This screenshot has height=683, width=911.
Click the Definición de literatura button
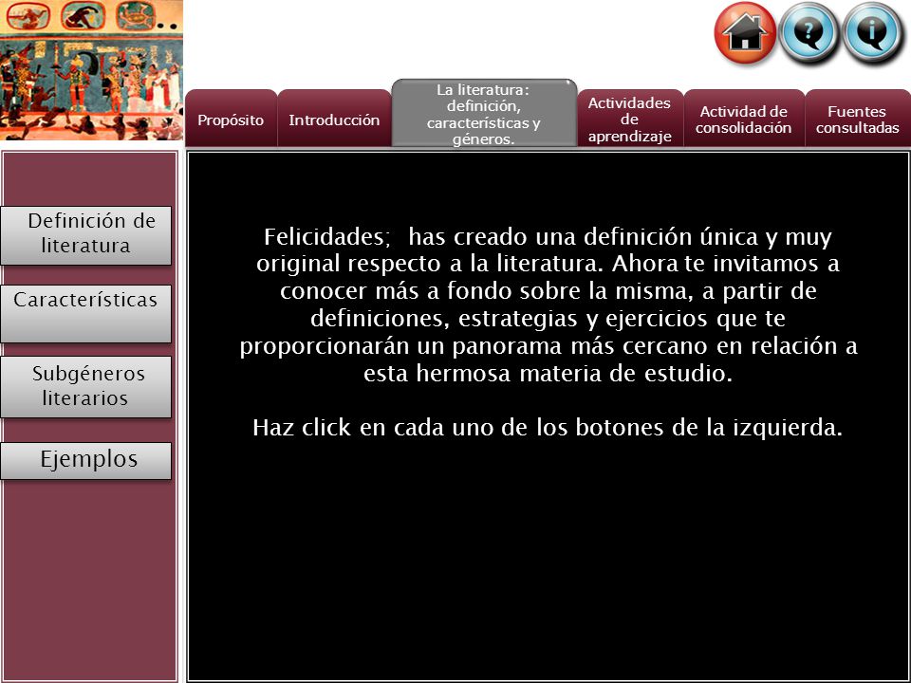tap(86, 235)
